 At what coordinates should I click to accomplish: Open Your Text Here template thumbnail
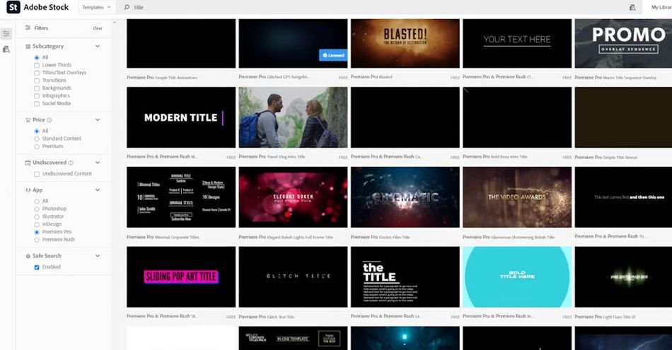[517, 43]
